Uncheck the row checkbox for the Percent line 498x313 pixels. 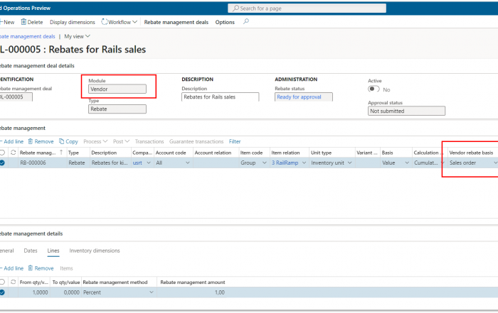click(2, 292)
